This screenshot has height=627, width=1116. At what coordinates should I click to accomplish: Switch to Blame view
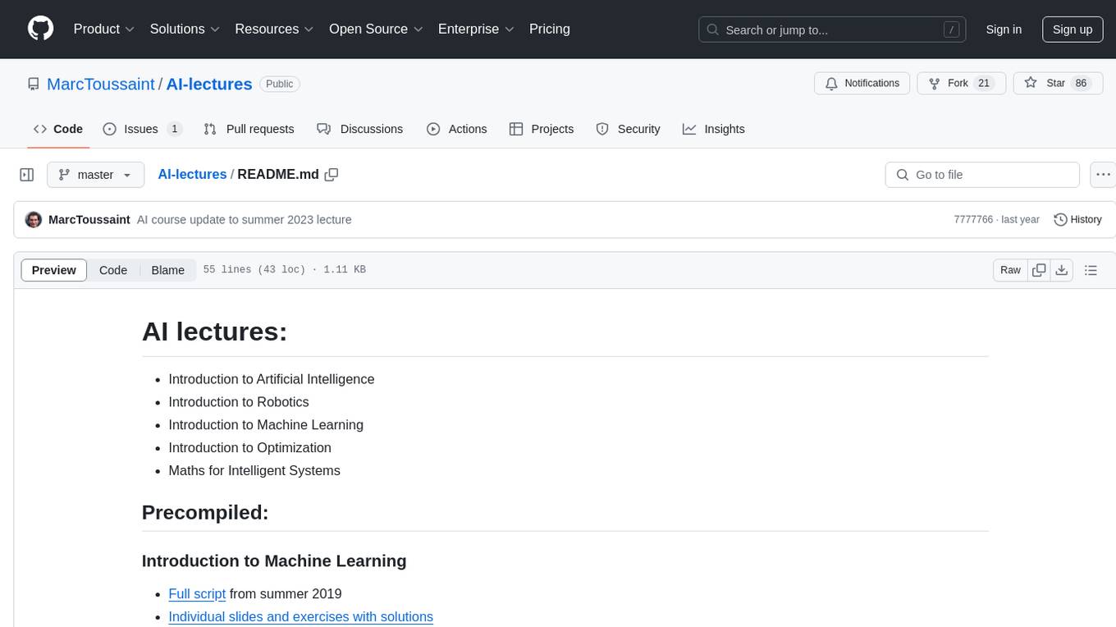[x=168, y=270]
